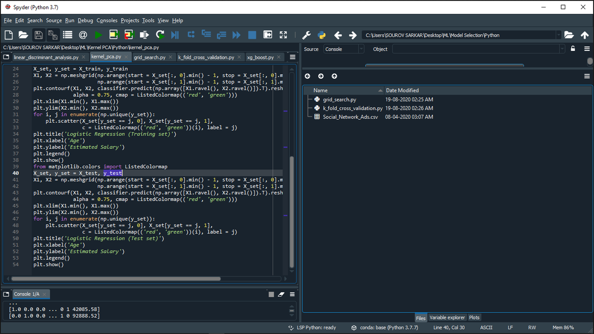Switch to the Variable explorer tab
The width and height of the screenshot is (594, 334).
[x=447, y=318]
